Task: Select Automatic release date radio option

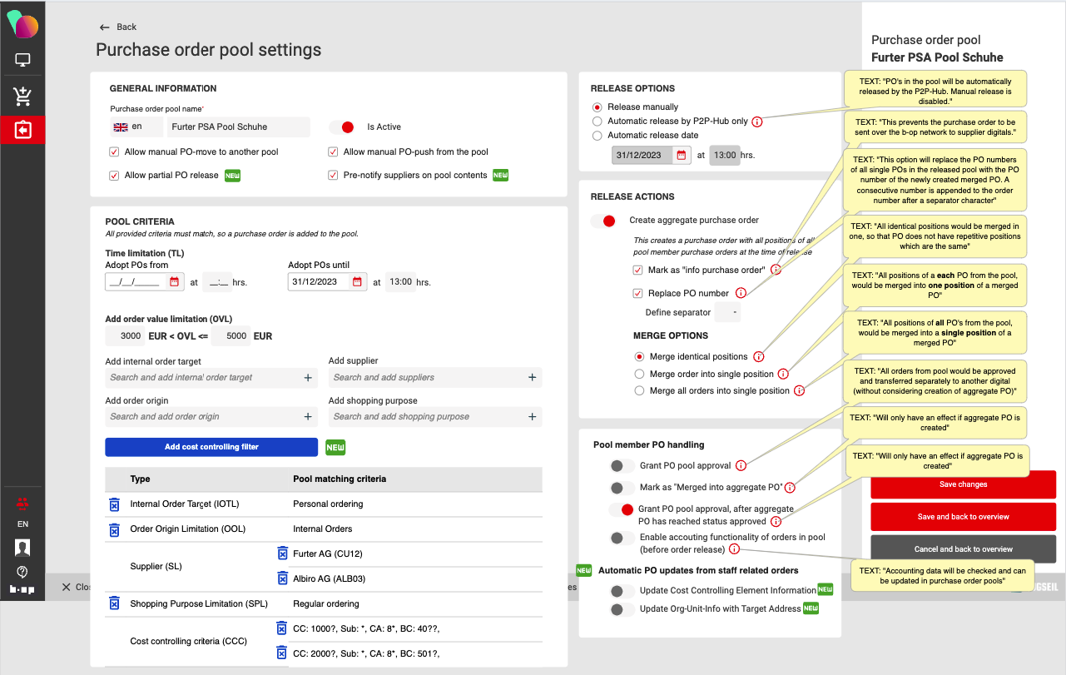Action: [597, 136]
